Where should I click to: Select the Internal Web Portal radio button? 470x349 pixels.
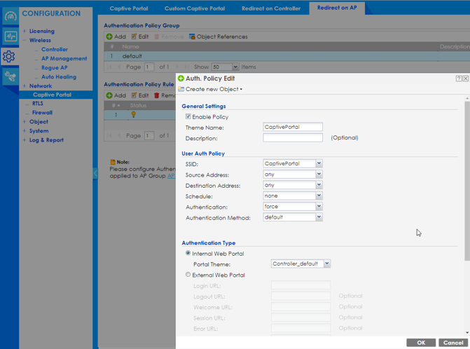[188, 253]
